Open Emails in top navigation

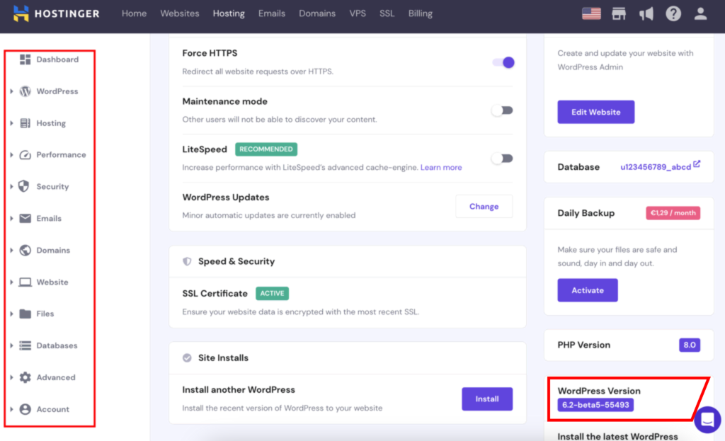pos(272,13)
